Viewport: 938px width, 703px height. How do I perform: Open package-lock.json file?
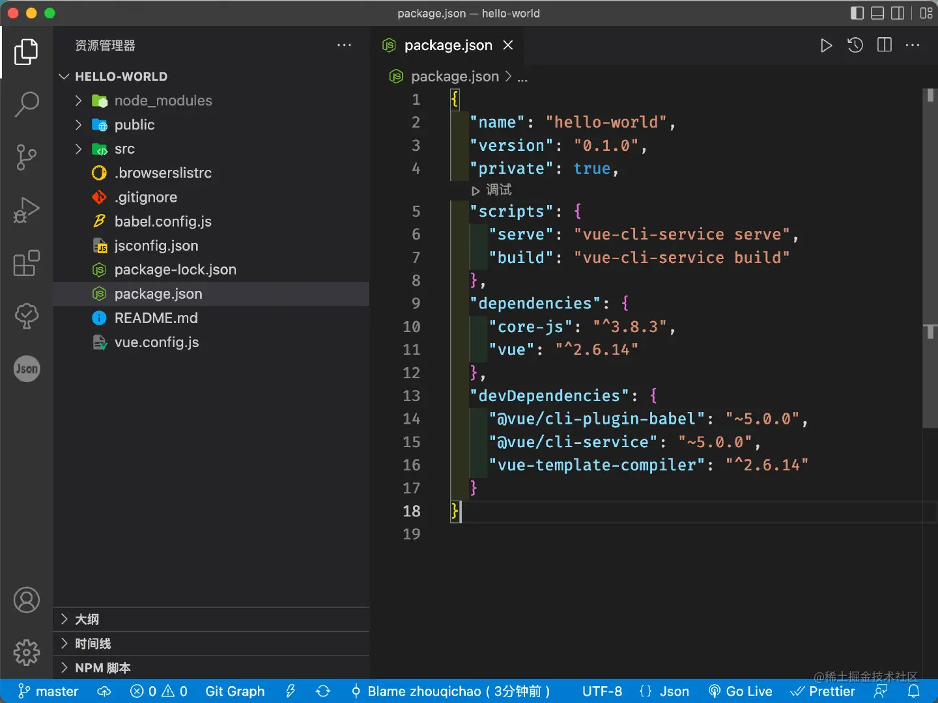click(211, 269)
